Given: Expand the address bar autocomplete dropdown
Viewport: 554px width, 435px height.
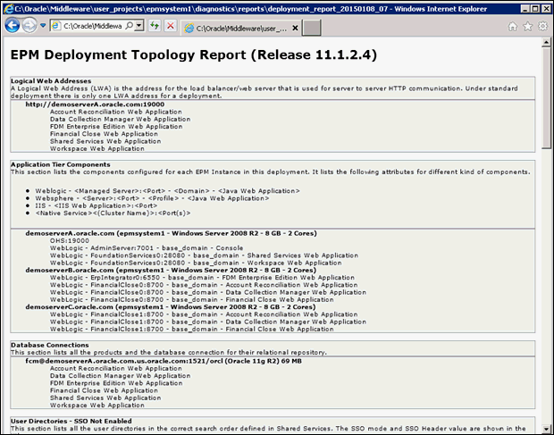Looking at the screenshot, I should 139,25.
